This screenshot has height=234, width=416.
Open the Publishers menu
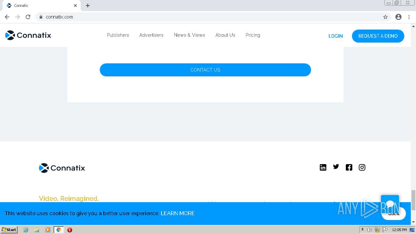[118, 35]
